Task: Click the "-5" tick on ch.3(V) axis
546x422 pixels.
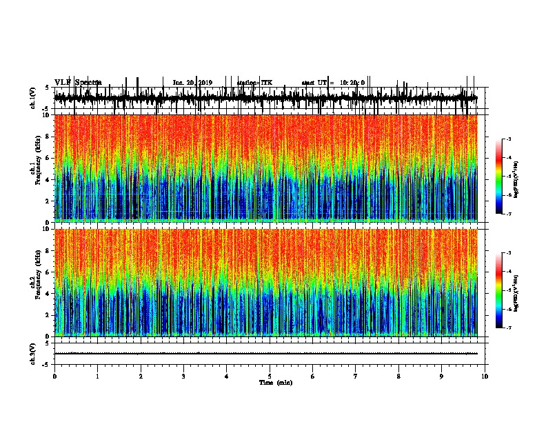Action: point(46,365)
